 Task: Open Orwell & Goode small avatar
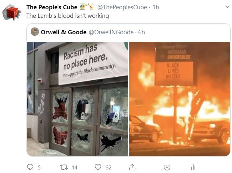pyautogui.click(x=35, y=32)
